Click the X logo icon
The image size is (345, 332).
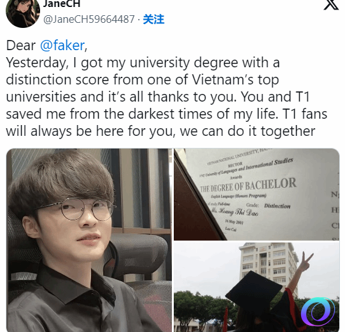pos(331,4)
